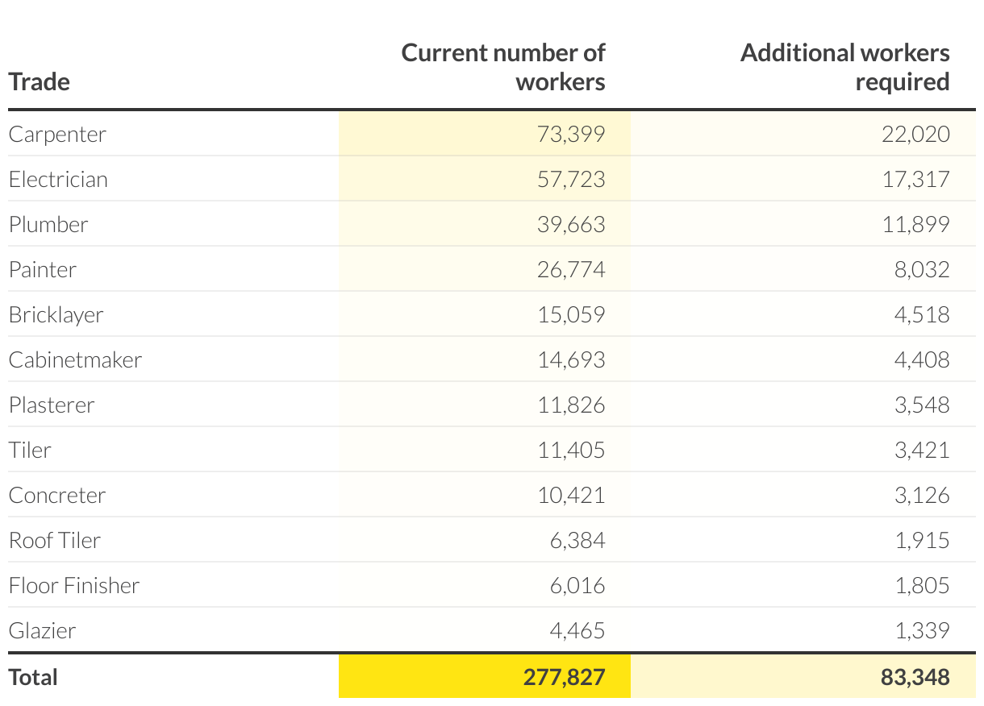Image resolution: width=984 pixels, height=706 pixels.
Task: Select the Painter trade name
Action: (x=43, y=270)
